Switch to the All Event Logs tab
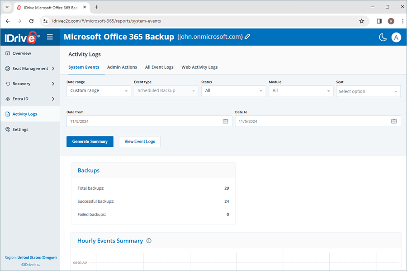The image size is (407, 271). pos(159,67)
